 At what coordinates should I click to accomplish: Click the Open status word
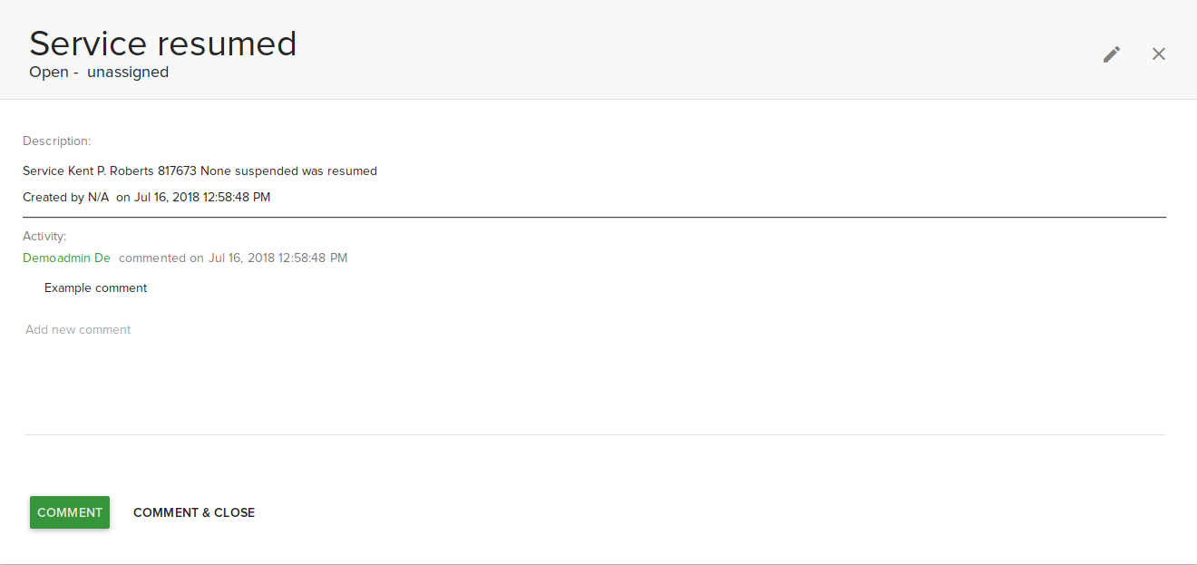(48, 73)
